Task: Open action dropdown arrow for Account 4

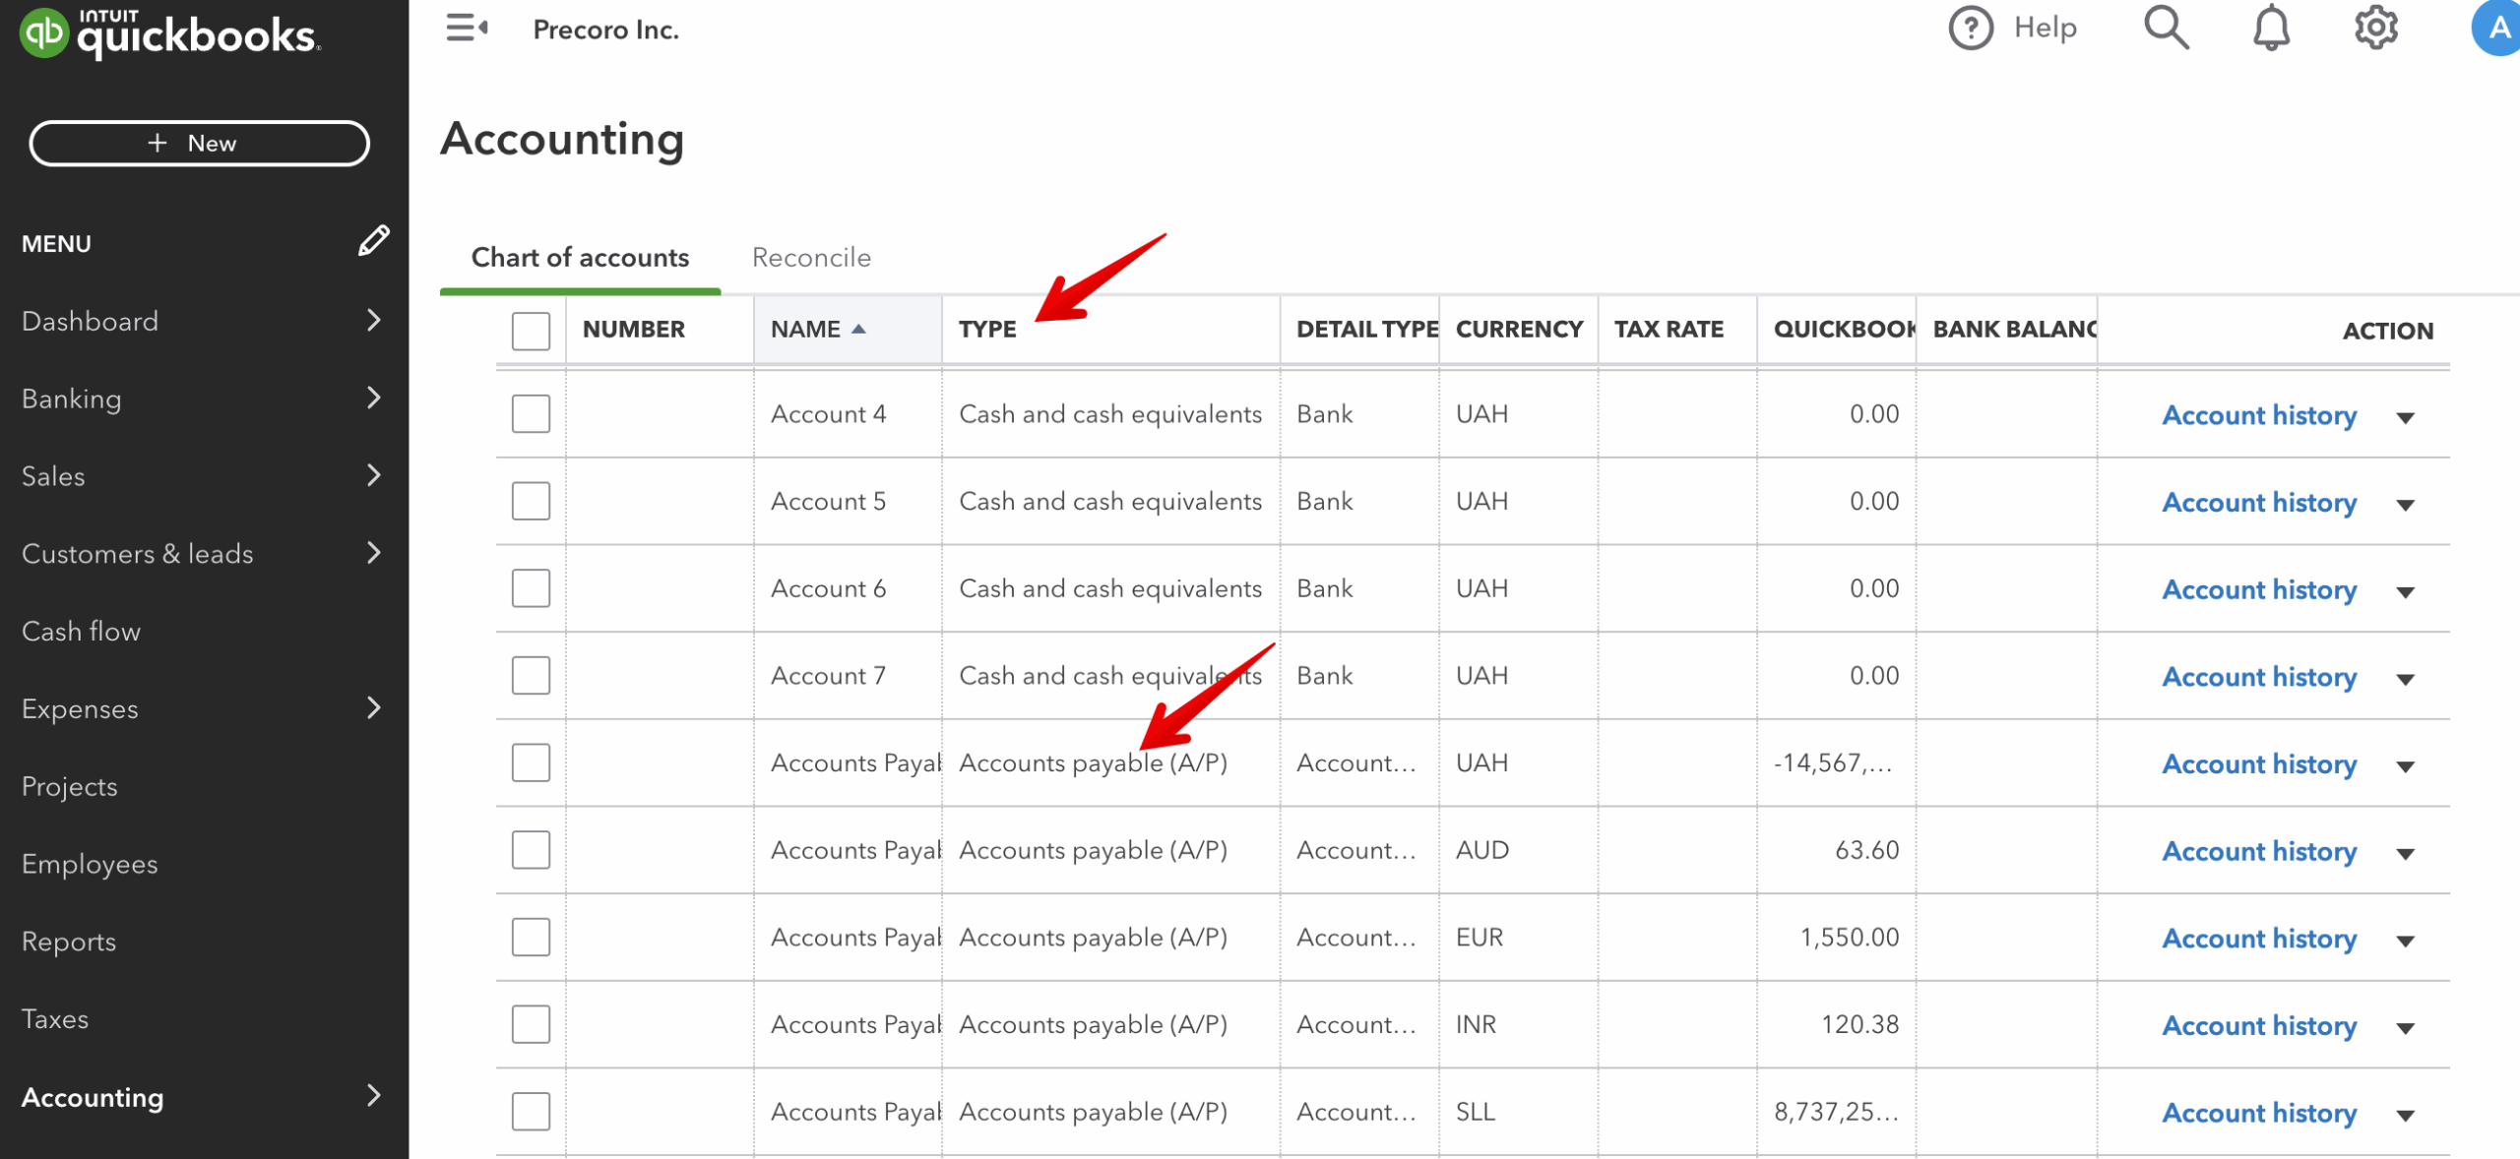Action: pos(2405,418)
